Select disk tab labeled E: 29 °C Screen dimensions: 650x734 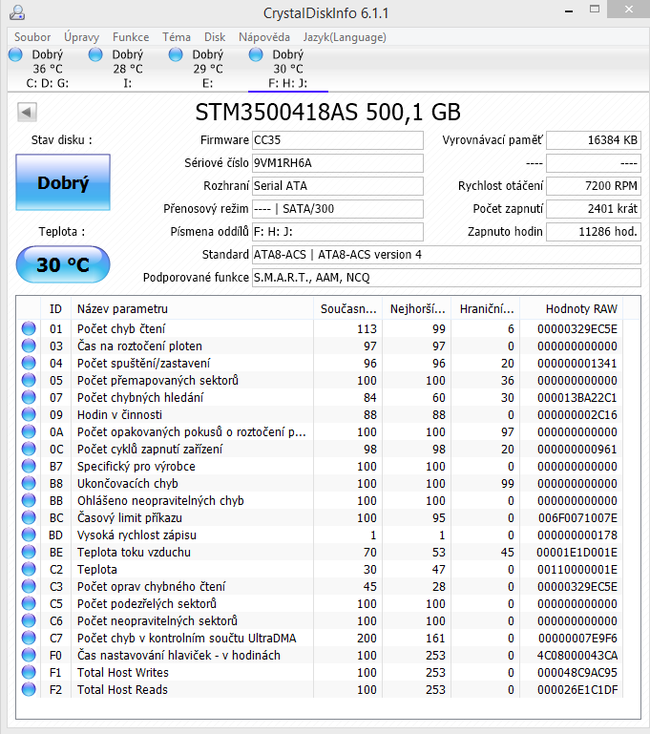(x=207, y=69)
